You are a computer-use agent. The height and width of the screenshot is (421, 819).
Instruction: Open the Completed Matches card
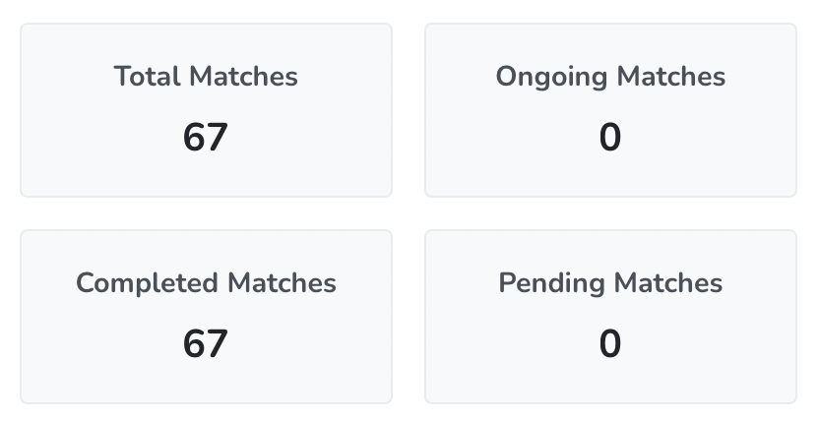tap(206, 317)
